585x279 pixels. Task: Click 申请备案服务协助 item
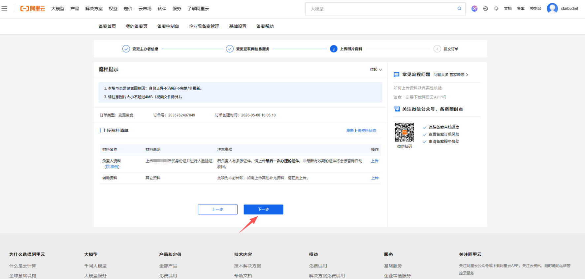444,141
